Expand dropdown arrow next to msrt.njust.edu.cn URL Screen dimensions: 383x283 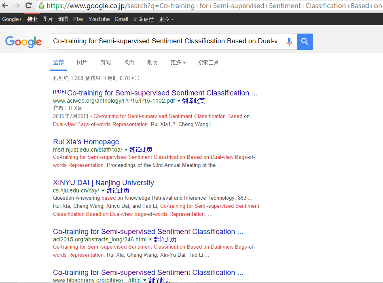[x=126, y=150]
